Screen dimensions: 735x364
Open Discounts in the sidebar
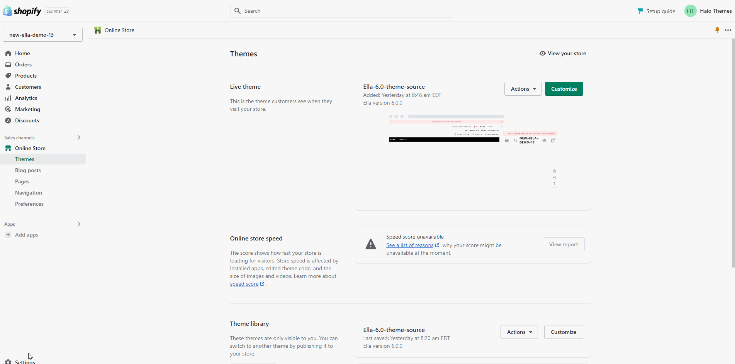coord(27,120)
